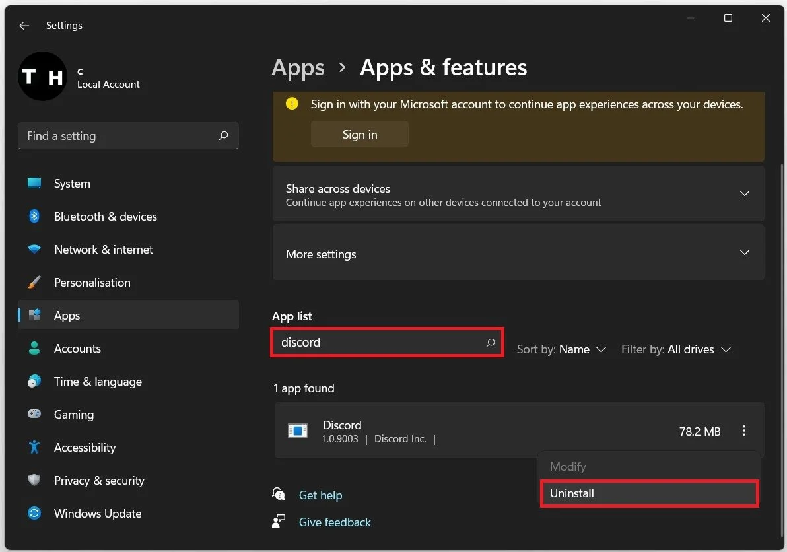
Task: Click the Share across devices title
Action: click(x=338, y=189)
